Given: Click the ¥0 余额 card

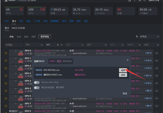Looking at the screenshot, I should click(x=126, y=11).
